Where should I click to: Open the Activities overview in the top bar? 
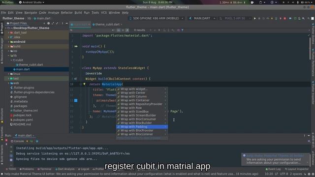click(x=7, y=2)
